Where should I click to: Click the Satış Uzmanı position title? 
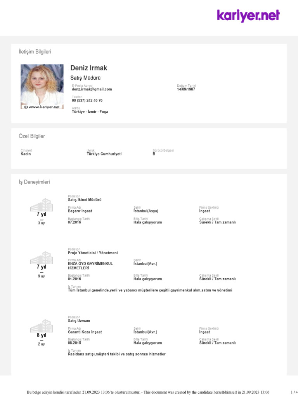pos(79,321)
